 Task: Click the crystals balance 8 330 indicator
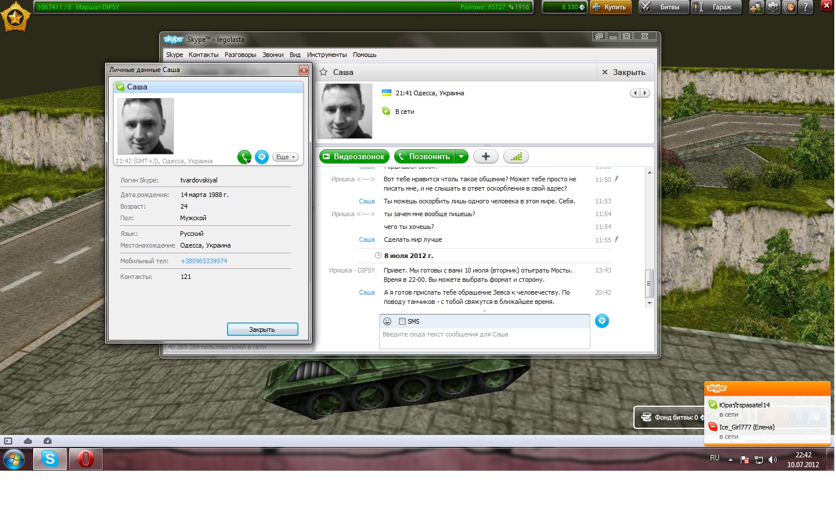(x=565, y=7)
